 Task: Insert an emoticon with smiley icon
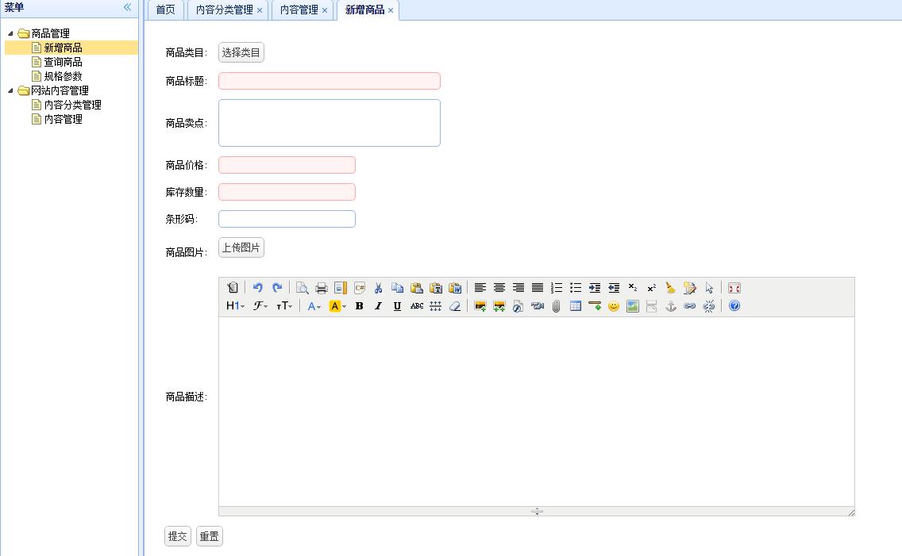614,306
